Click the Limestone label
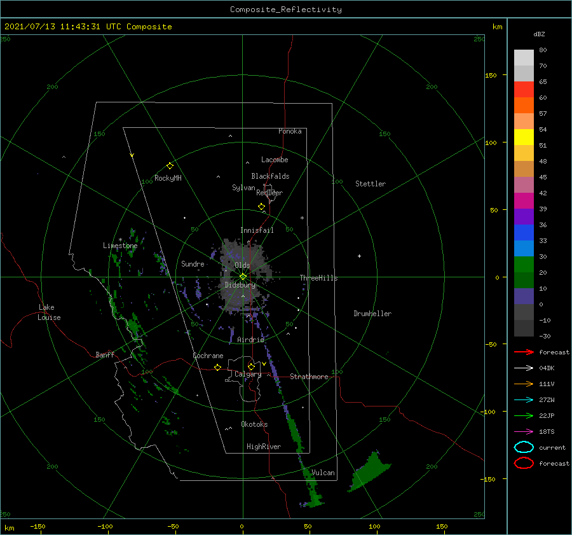 point(120,246)
